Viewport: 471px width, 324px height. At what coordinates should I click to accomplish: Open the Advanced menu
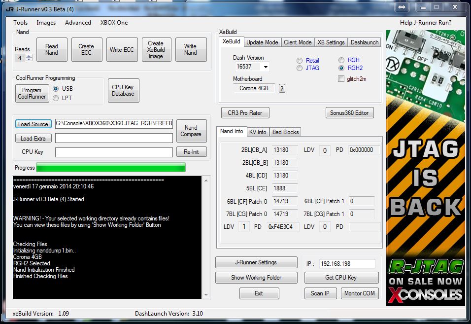pos(78,23)
